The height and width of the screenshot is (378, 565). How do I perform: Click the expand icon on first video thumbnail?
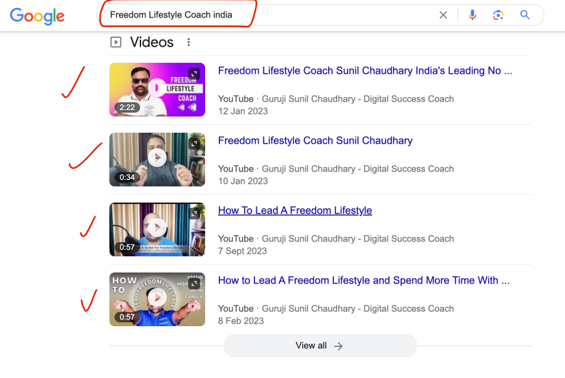(195, 73)
